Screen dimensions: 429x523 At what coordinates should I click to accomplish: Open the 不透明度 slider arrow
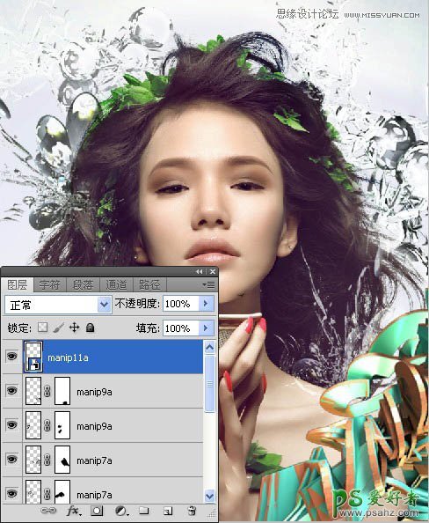click(207, 304)
